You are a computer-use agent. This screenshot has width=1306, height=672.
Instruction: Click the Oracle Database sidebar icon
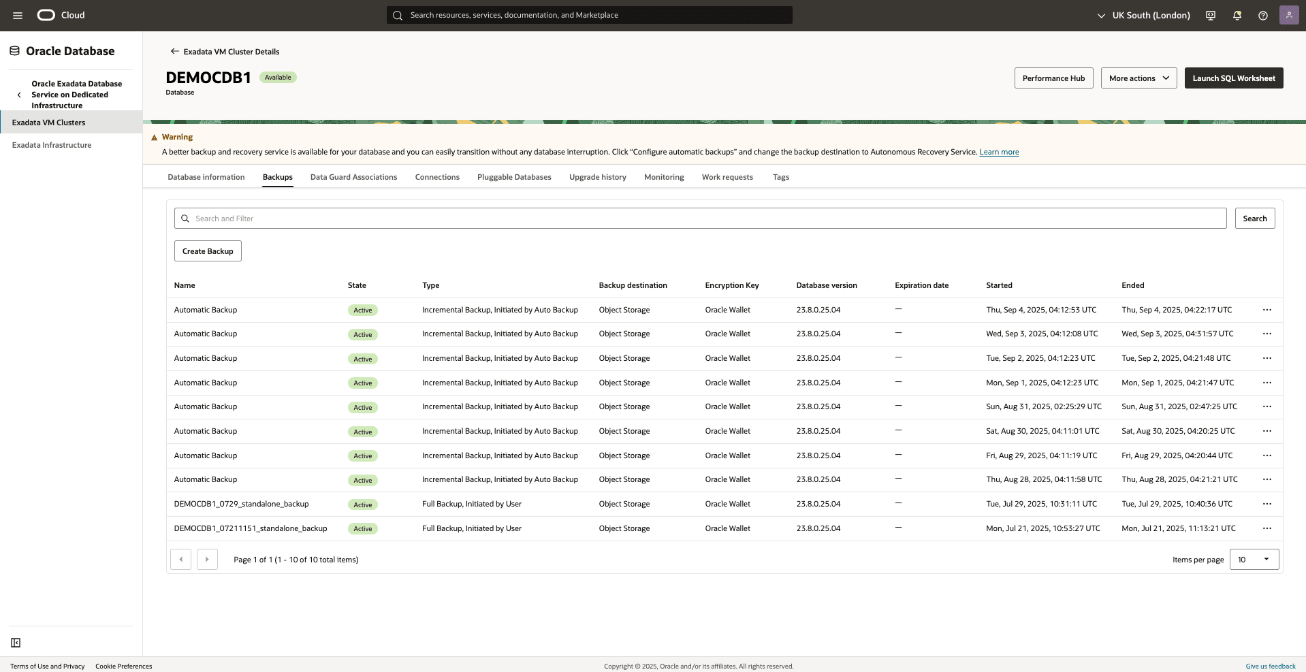point(14,50)
